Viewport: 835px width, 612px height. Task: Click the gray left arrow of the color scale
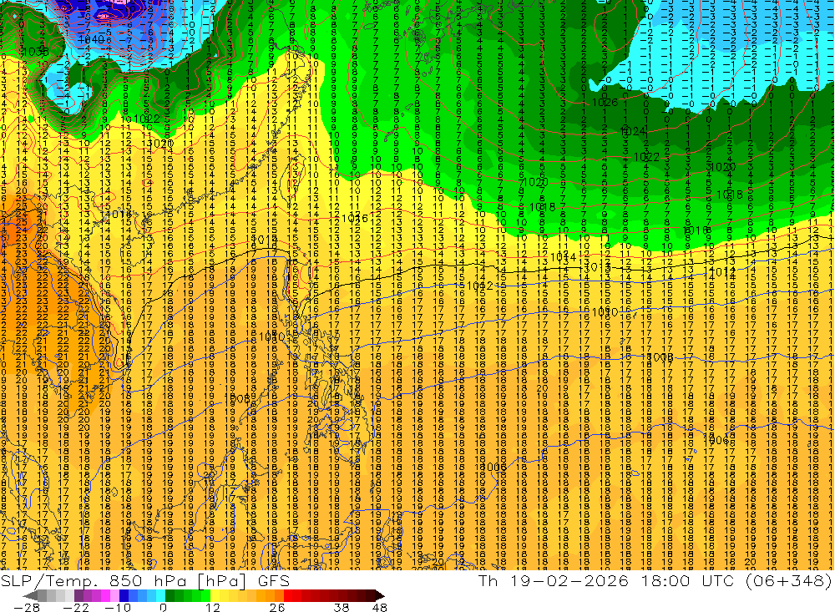30,596
